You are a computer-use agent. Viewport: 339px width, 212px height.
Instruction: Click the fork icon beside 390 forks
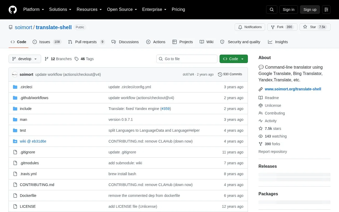click(261, 144)
